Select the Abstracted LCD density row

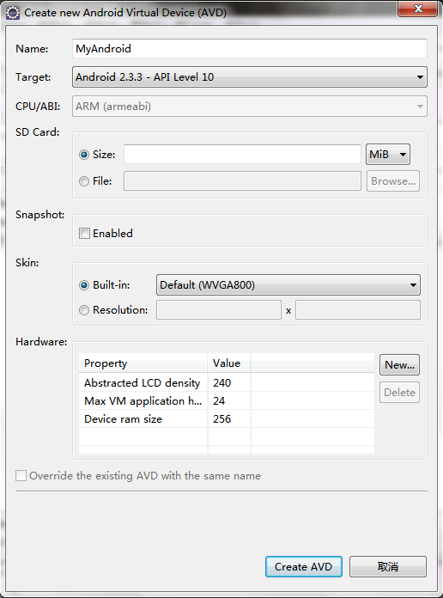click(227, 382)
